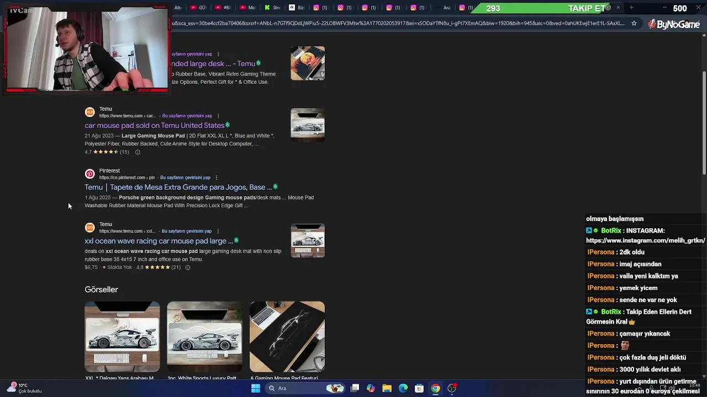Translate the 'car mouse pad sold' Temu page
The width and height of the screenshot is (707, 397).
click(x=187, y=116)
